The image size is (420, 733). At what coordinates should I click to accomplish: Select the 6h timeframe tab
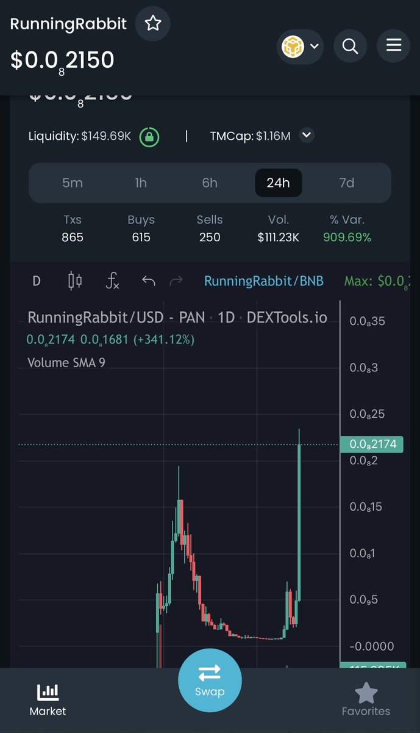(210, 183)
